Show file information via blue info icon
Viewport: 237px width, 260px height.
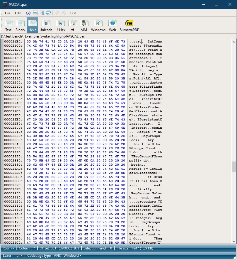pyautogui.click(x=28, y=13)
